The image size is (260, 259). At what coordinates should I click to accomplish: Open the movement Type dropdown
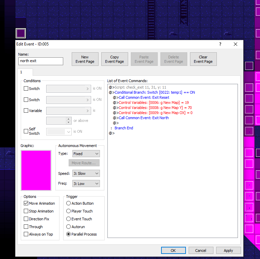pos(86,154)
